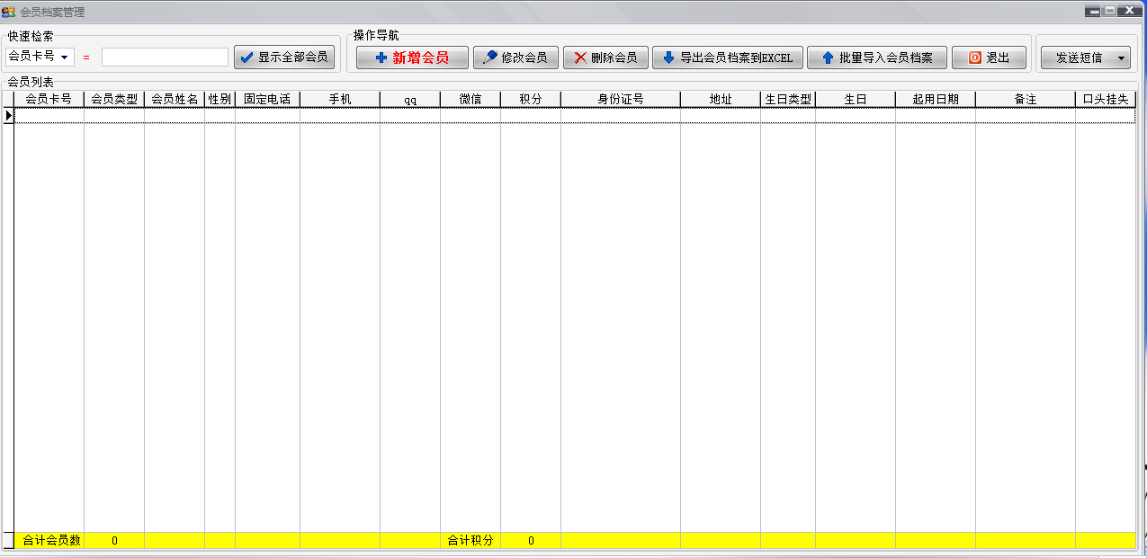Close the 会员档案管理 window

click(x=1129, y=11)
